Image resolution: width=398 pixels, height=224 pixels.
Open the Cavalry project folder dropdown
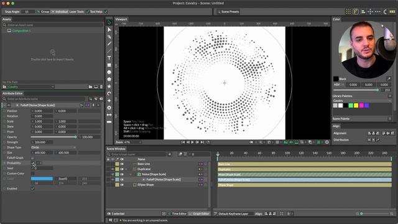coord(30,87)
